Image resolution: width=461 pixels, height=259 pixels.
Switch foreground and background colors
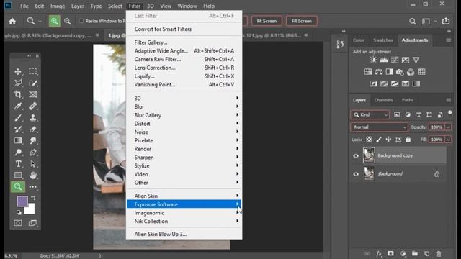point(33,198)
